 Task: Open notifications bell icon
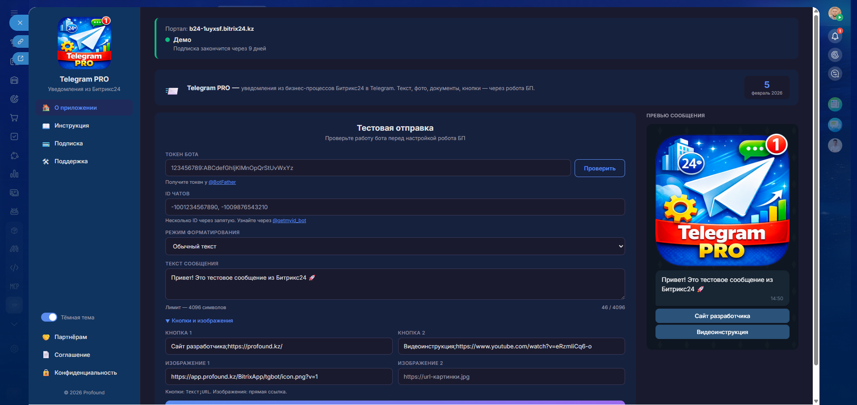(835, 36)
